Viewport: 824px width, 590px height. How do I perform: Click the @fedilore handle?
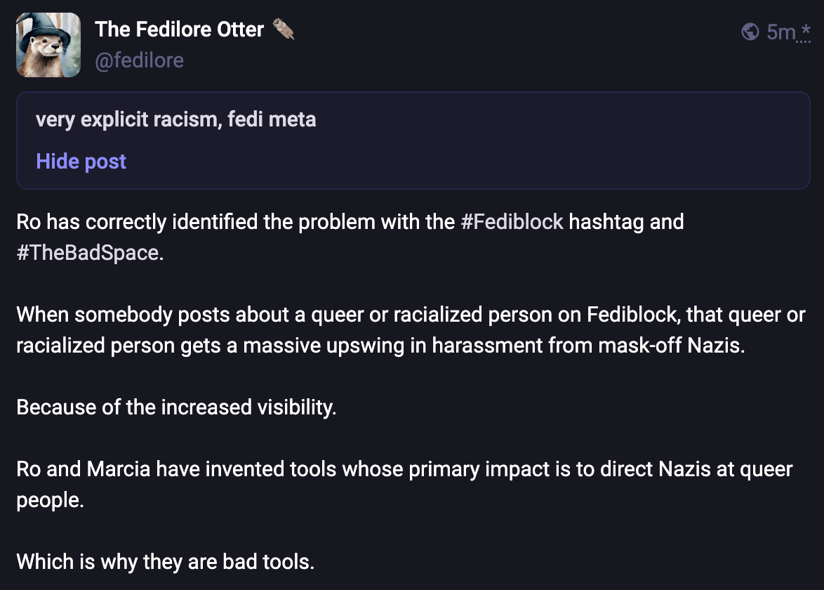tap(139, 60)
